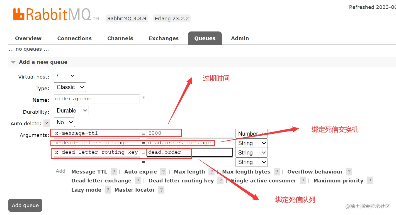Click the Add queue button
The height and width of the screenshot is (215, 396).
coord(25,205)
